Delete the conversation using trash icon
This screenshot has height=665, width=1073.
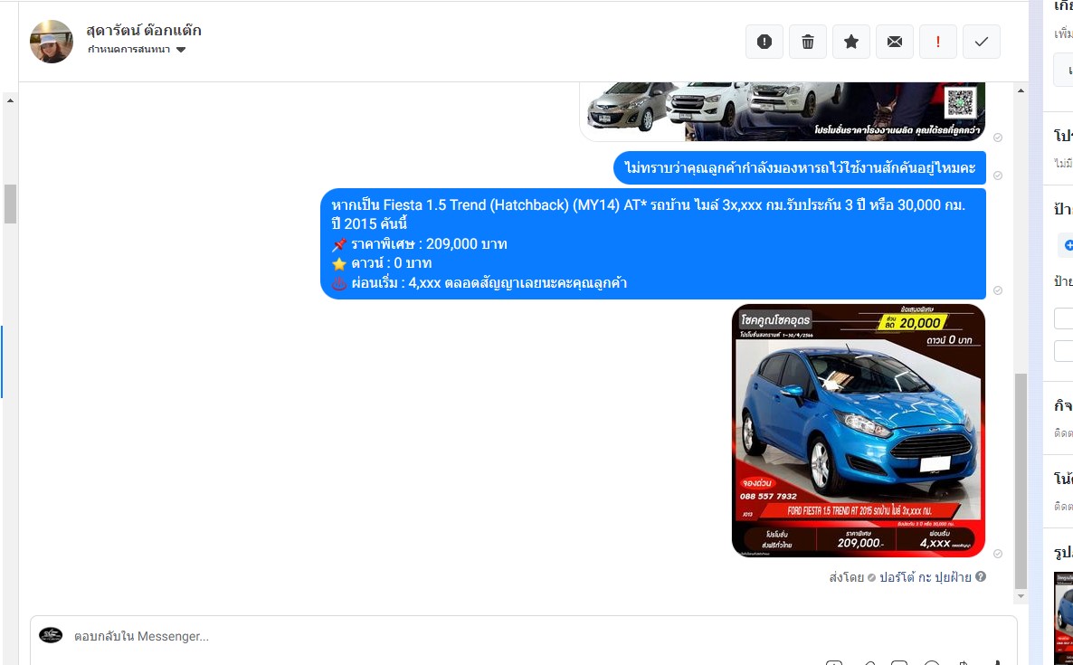(808, 42)
